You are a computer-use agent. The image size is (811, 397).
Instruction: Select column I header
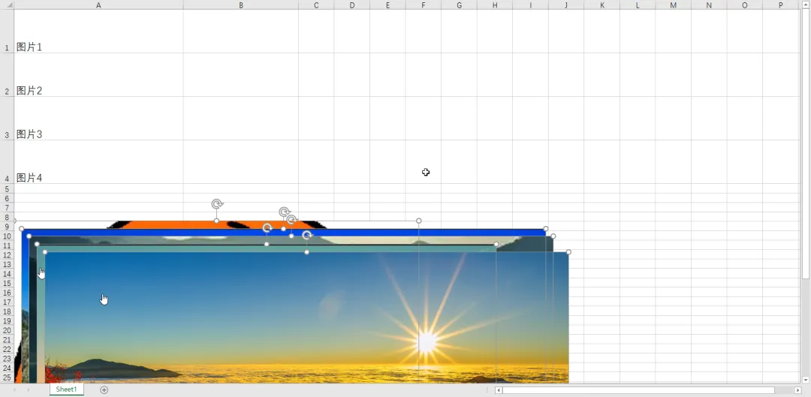click(530, 5)
